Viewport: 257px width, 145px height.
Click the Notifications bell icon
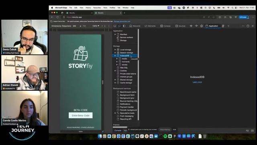118,104
